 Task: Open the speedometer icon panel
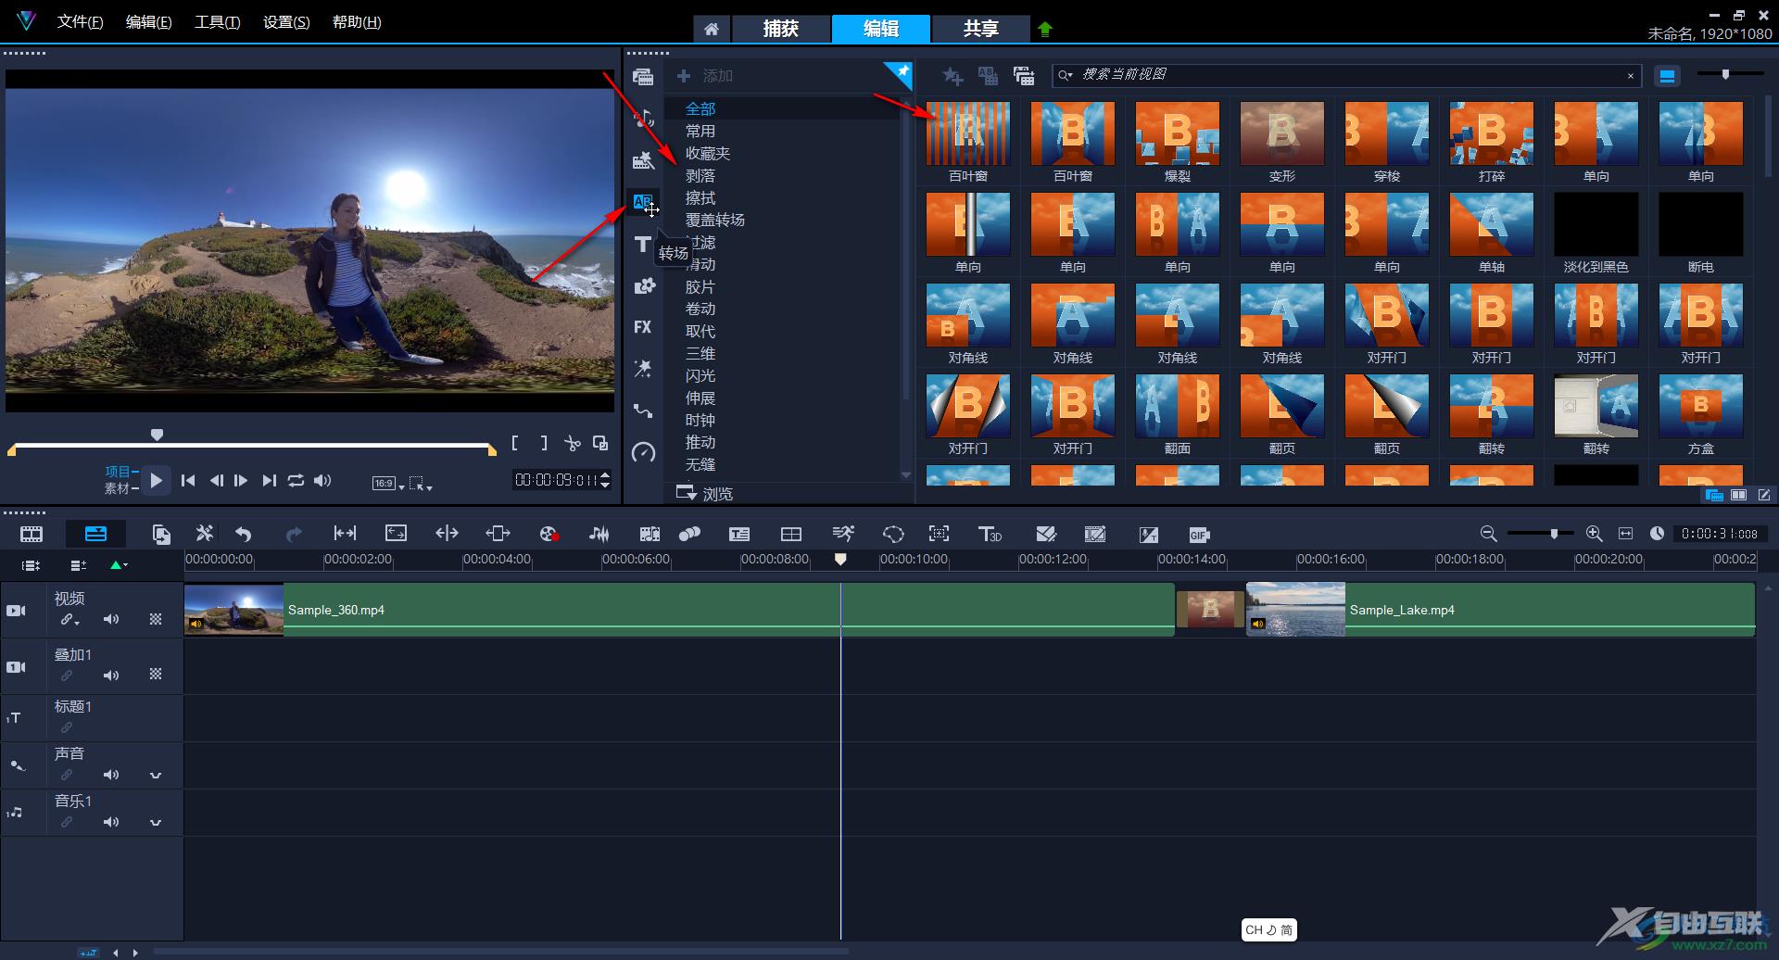[643, 452]
